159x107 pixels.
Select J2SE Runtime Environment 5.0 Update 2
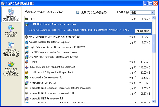click(x=52, y=67)
